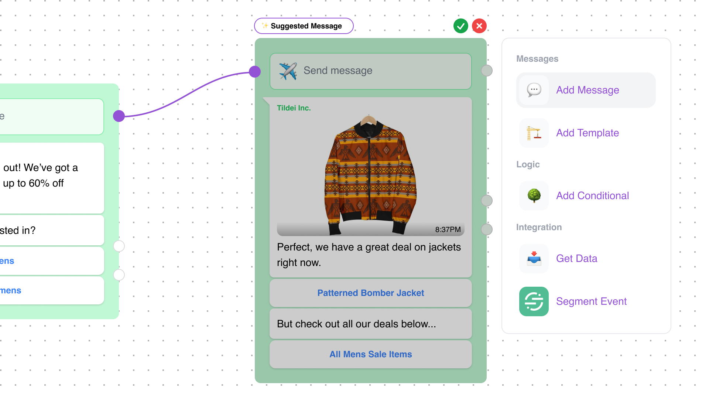Select the bomber jacket product image
The image size is (709, 399).
[370, 175]
